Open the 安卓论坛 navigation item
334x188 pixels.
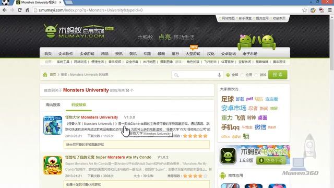pyautogui.click(x=229, y=54)
